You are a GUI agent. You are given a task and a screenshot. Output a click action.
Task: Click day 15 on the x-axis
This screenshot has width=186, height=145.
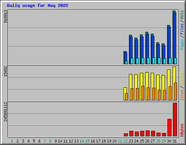(x=87, y=141)
